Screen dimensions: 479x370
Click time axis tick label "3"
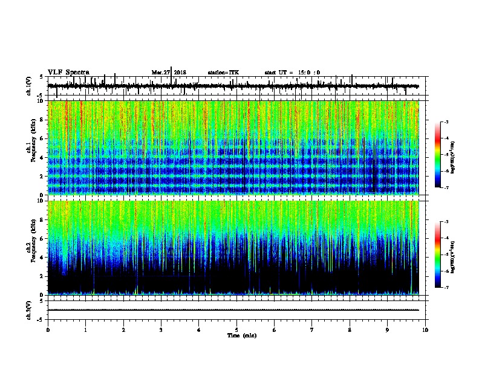coord(161,330)
